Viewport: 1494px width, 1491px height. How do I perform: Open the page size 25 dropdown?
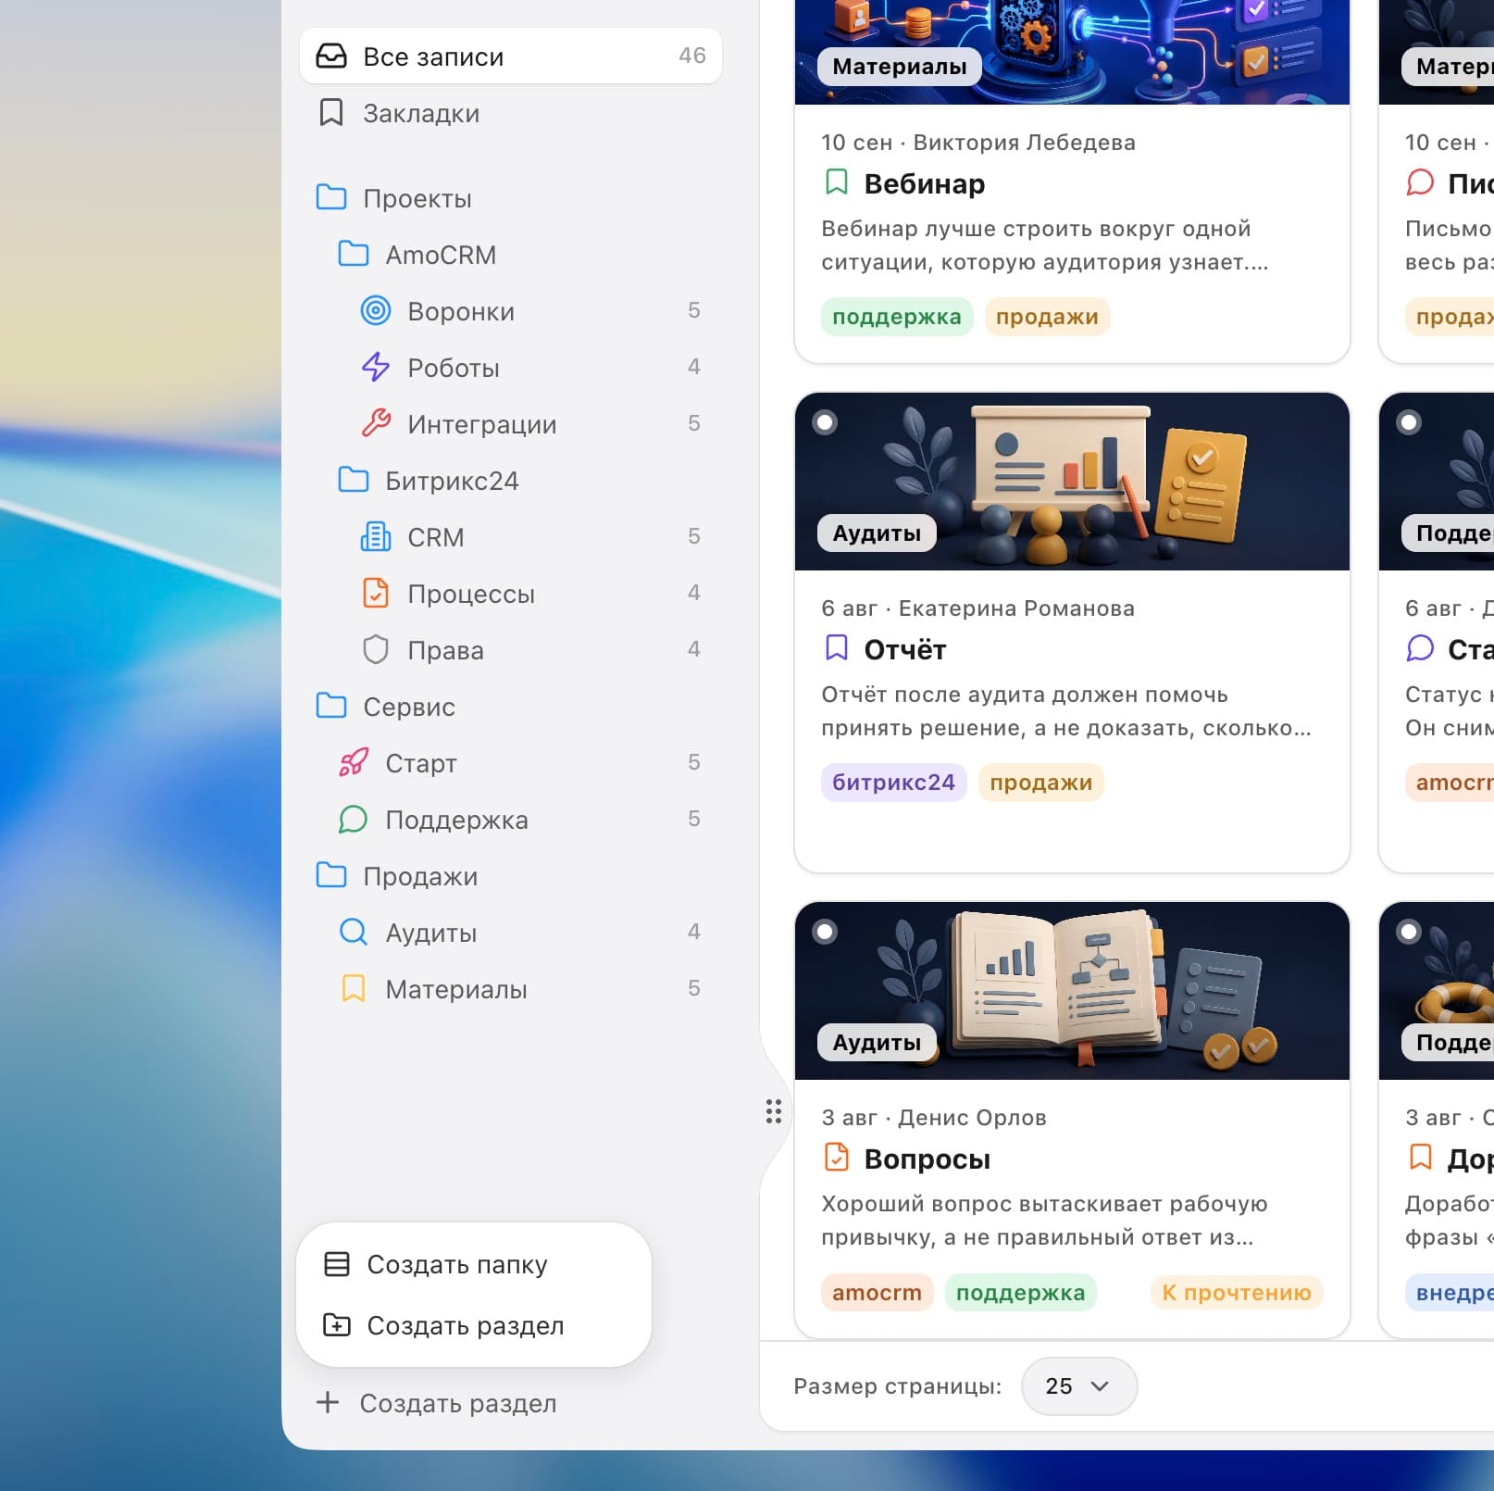(1079, 1386)
